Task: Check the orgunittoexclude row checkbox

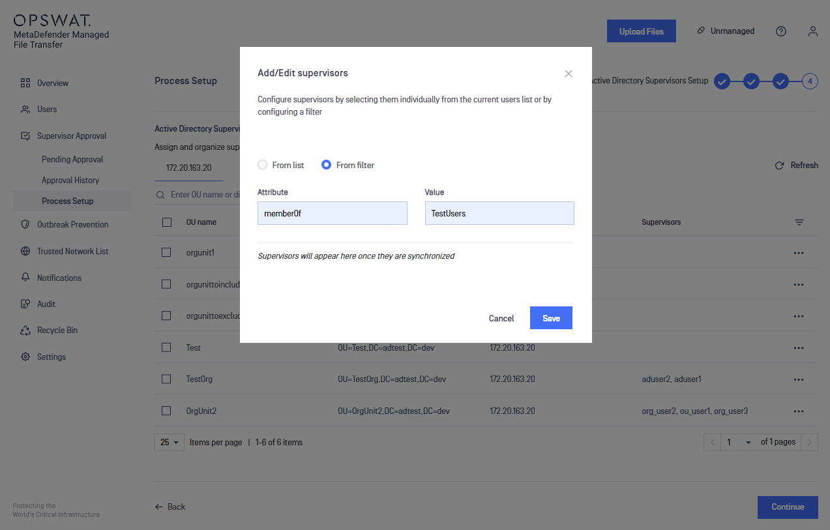Action: point(166,316)
